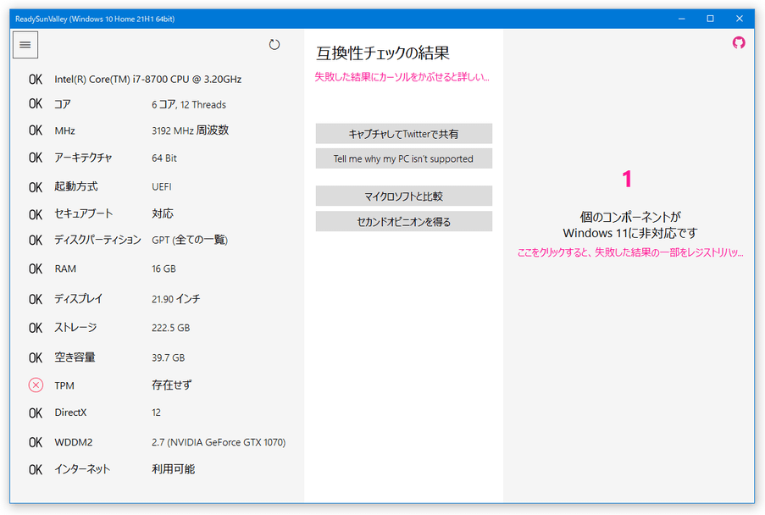The width and height of the screenshot is (765, 515).
Task: Open the GitHub link icon
Action: click(x=739, y=43)
